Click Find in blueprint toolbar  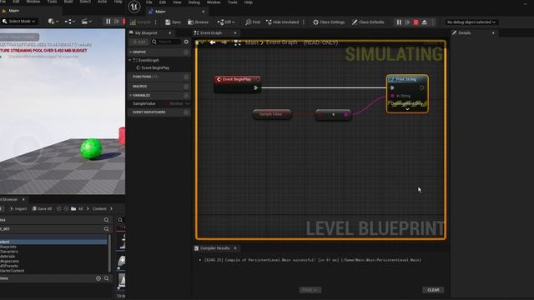pos(253,22)
